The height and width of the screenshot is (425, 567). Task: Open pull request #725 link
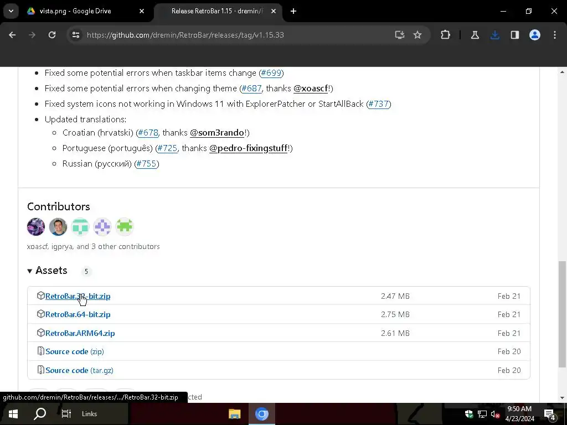click(x=167, y=148)
